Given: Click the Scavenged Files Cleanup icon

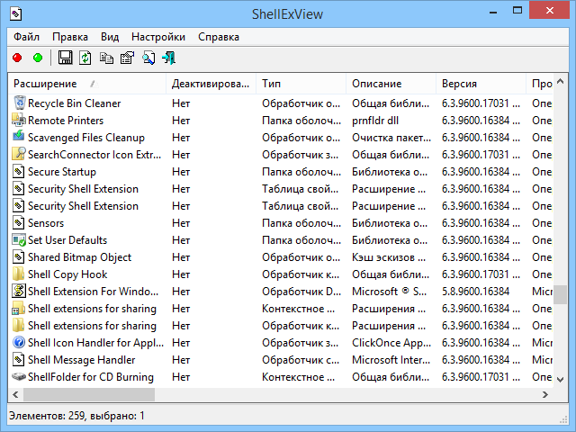Looking at the screenshot, I should (x=19, y=137).
